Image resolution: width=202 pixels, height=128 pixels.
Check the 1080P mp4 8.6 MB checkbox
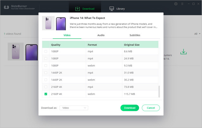tap(46, 51)
